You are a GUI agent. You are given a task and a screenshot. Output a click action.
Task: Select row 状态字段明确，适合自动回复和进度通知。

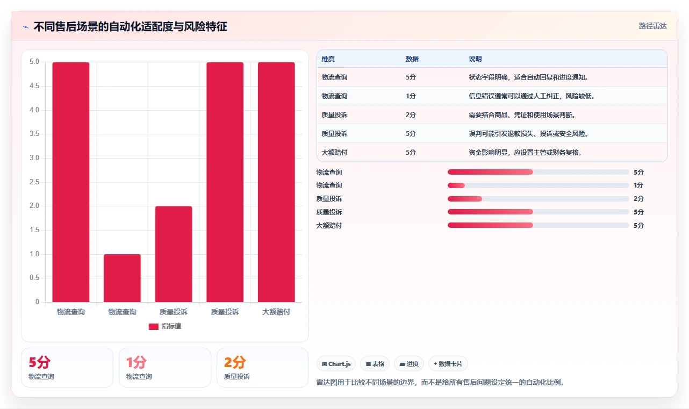click(x=492, y=77)
